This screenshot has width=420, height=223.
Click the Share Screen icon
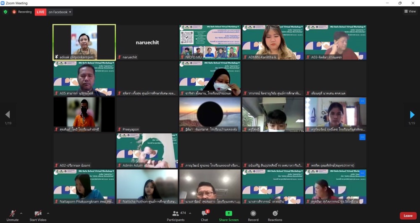(x=228, y=213)
